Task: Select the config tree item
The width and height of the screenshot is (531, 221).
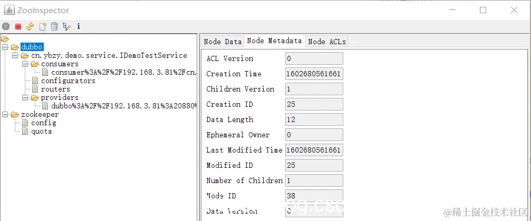Action: click(x=44, y=123)
